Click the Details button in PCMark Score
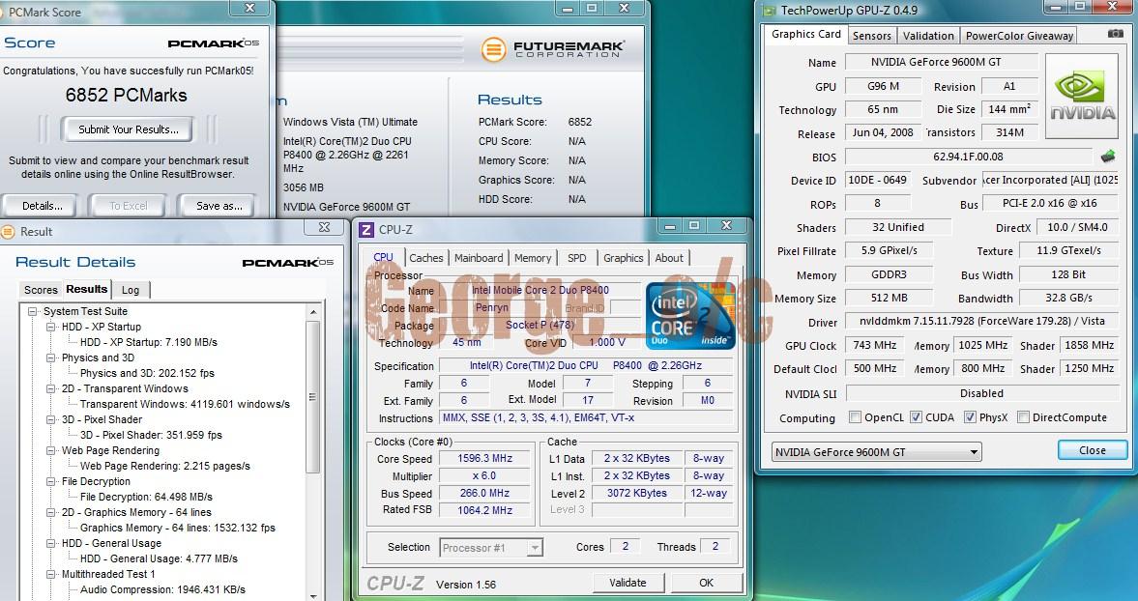The height and width of the screenshot is (601, 1138). tap(43, 206)
